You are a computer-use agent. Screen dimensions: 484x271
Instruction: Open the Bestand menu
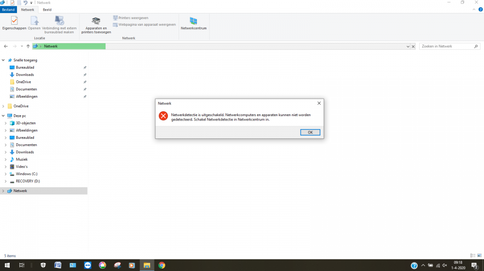click(x=8, y=10)
